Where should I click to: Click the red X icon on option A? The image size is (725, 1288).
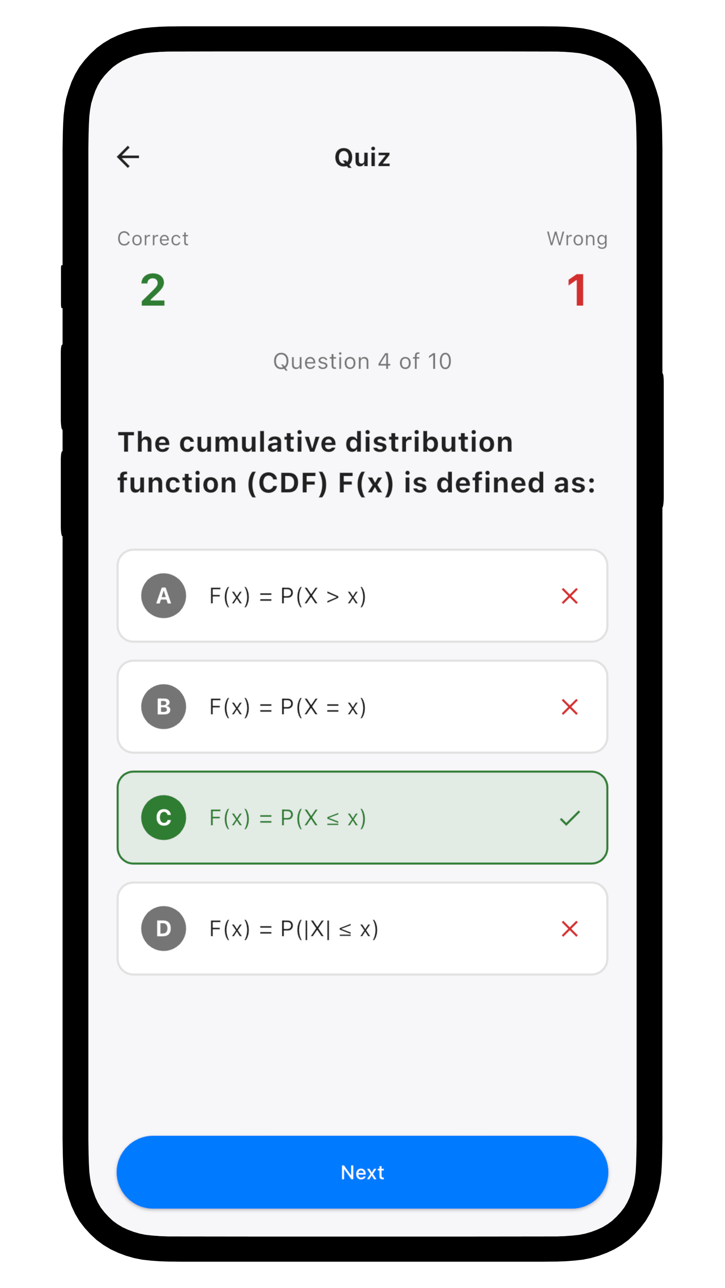569,595
